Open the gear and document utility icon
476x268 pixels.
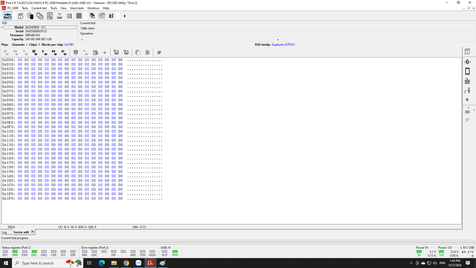31,16
